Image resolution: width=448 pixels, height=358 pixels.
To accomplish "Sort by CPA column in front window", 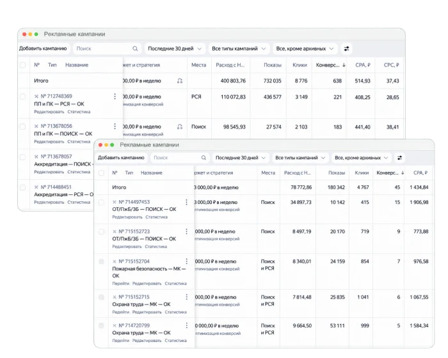I will point(420,173).
